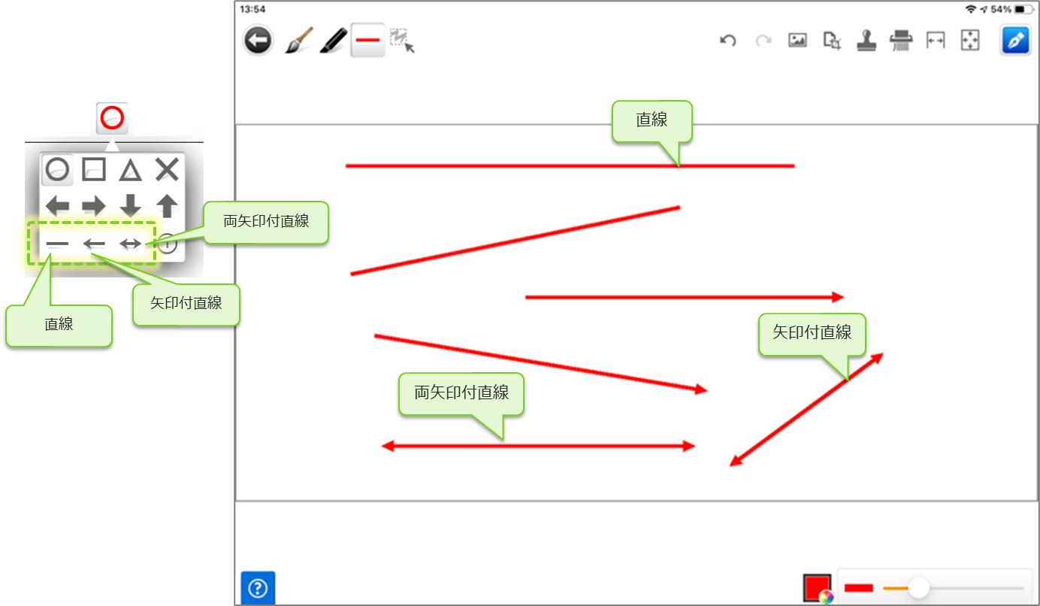1040x606 pixels.
Task: Open the red color swatch picker
Action: point(817,588)
